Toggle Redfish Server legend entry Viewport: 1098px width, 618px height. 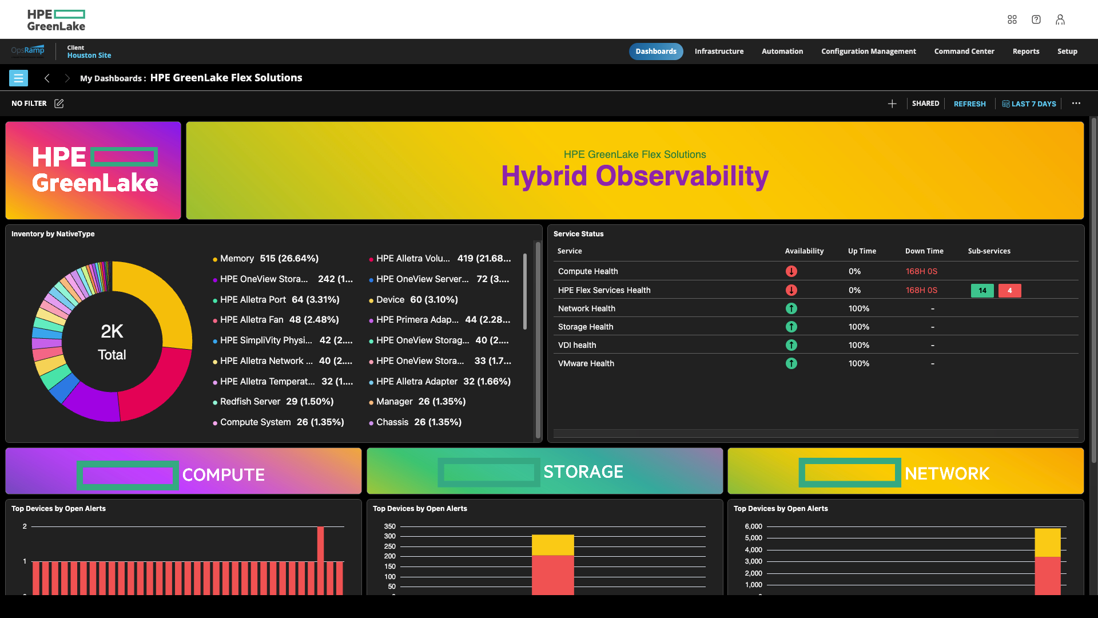pyautogui.click(x=273, y=402)
